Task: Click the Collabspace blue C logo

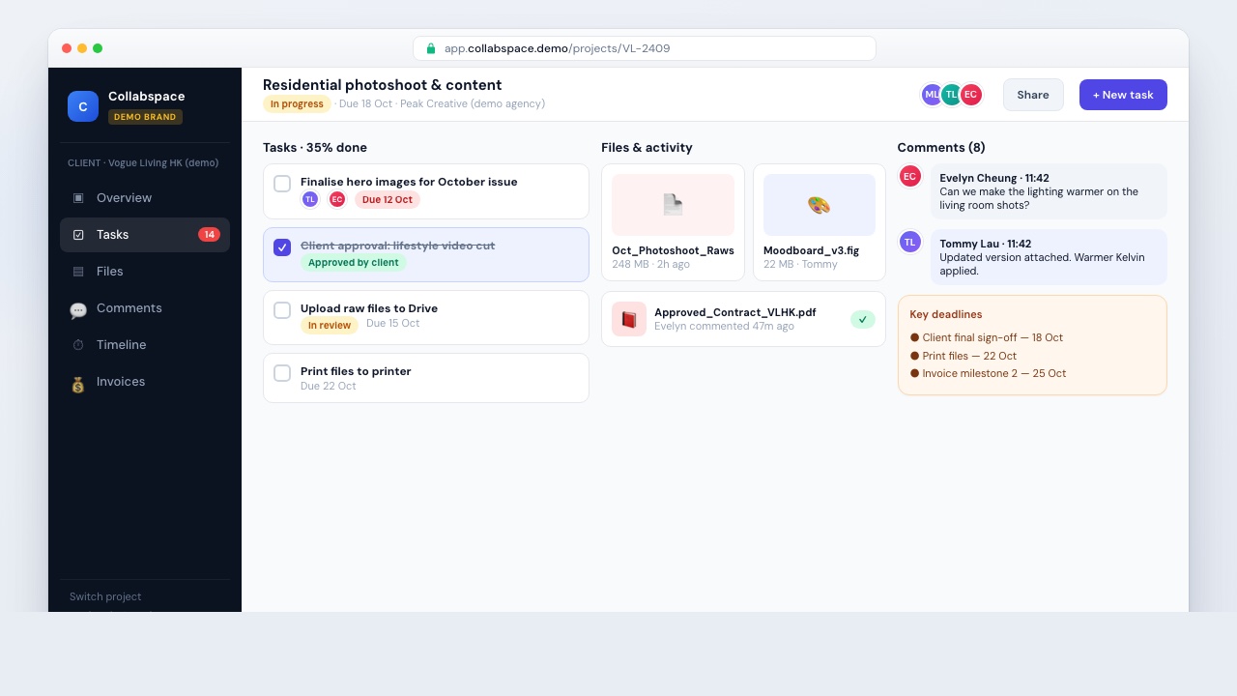Action: (83, 106)
